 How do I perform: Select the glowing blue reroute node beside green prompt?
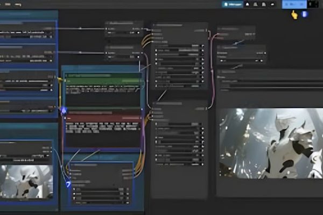[x=64, y=111]
